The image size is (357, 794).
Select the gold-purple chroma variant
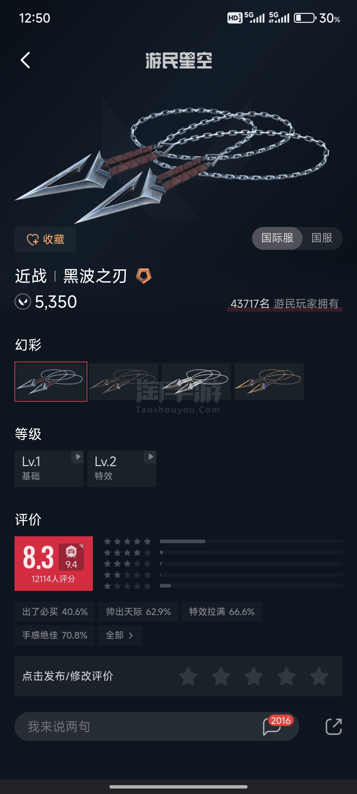click(269, 381)
